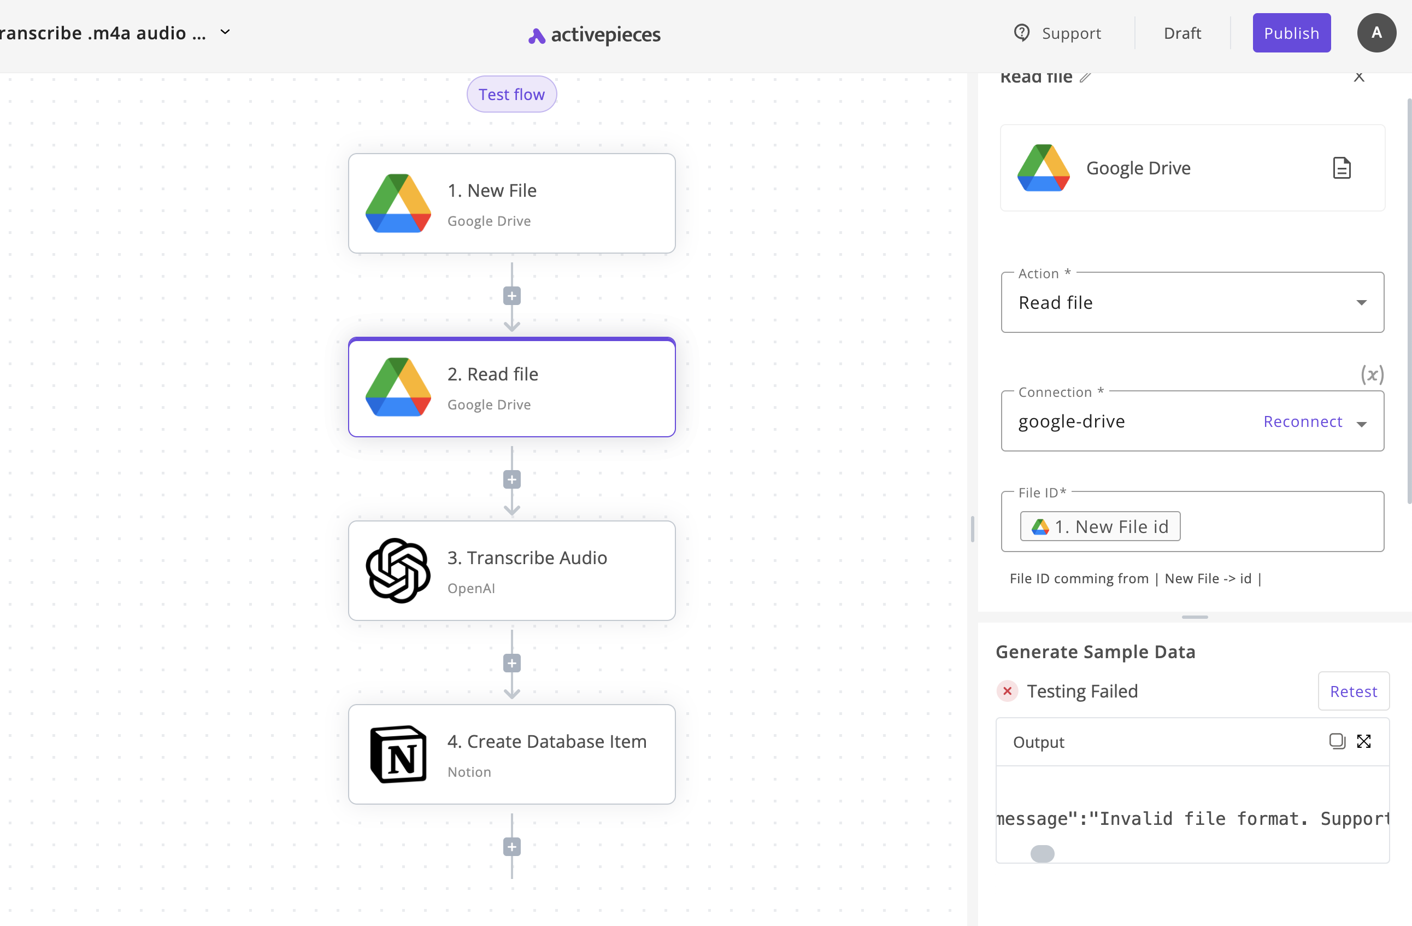Click Retest sample data button
The height and width of the screenshot is (926, 1412).
coord(1354,691)
